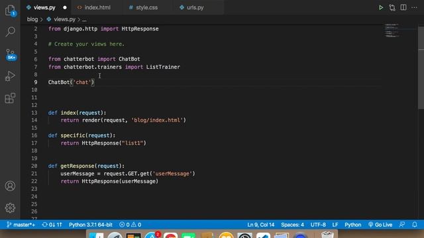Close unsaved views.py tab dot
The width and height of the screenshot is (424, 238).
click(x=65, y=7)
